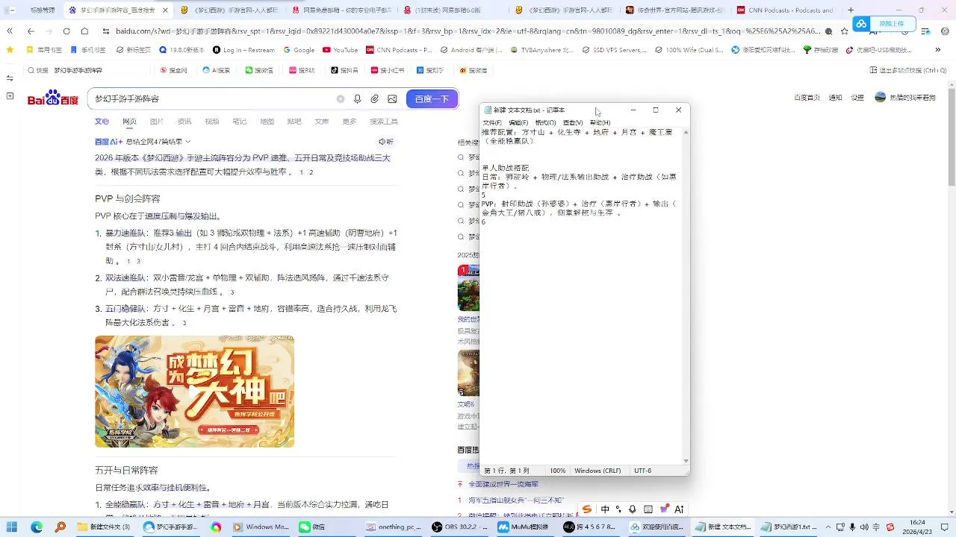Click the blue 拖拽上传 upload button

883,24
